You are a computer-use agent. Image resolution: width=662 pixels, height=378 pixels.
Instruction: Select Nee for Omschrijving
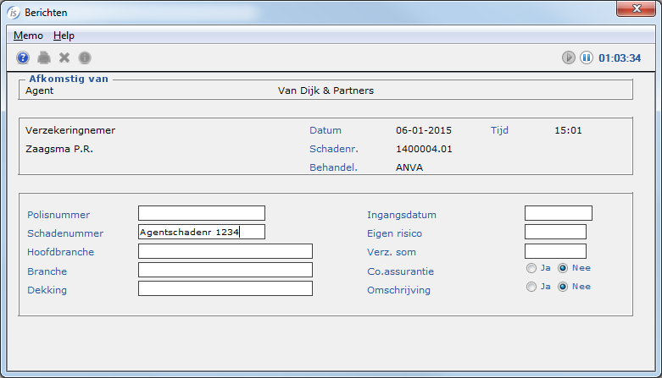coord(562,287)
